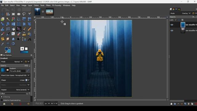This screenshot has height=111, width=197.
Task: Open the Select menu
Action: pyautogui.click(x=12, y=6)
